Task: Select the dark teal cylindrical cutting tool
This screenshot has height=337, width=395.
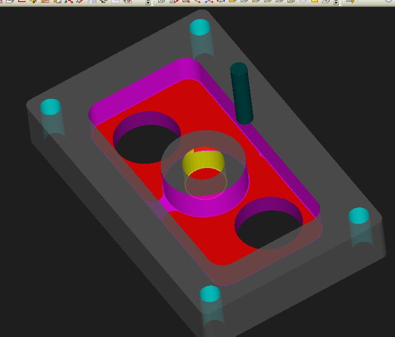Action: 241,94
